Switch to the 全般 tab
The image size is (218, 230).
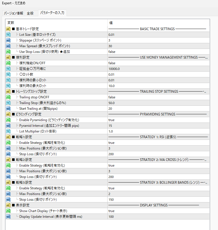point(30,13)
